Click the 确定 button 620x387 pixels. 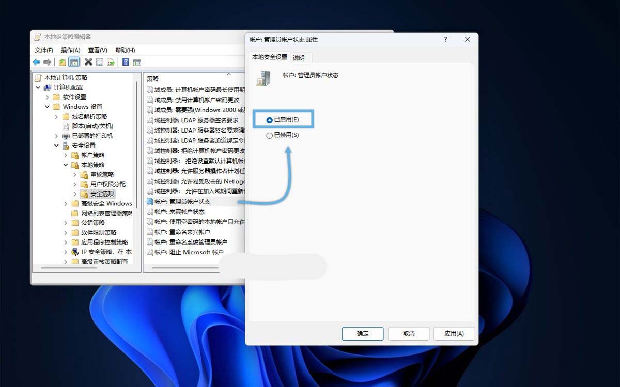pyautogui.click(x=362, y=333)
